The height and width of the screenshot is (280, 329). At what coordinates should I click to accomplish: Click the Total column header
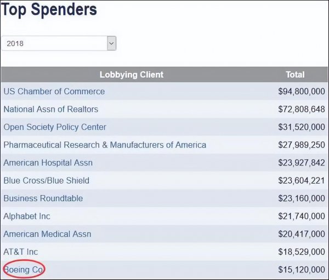click(295, 75)
